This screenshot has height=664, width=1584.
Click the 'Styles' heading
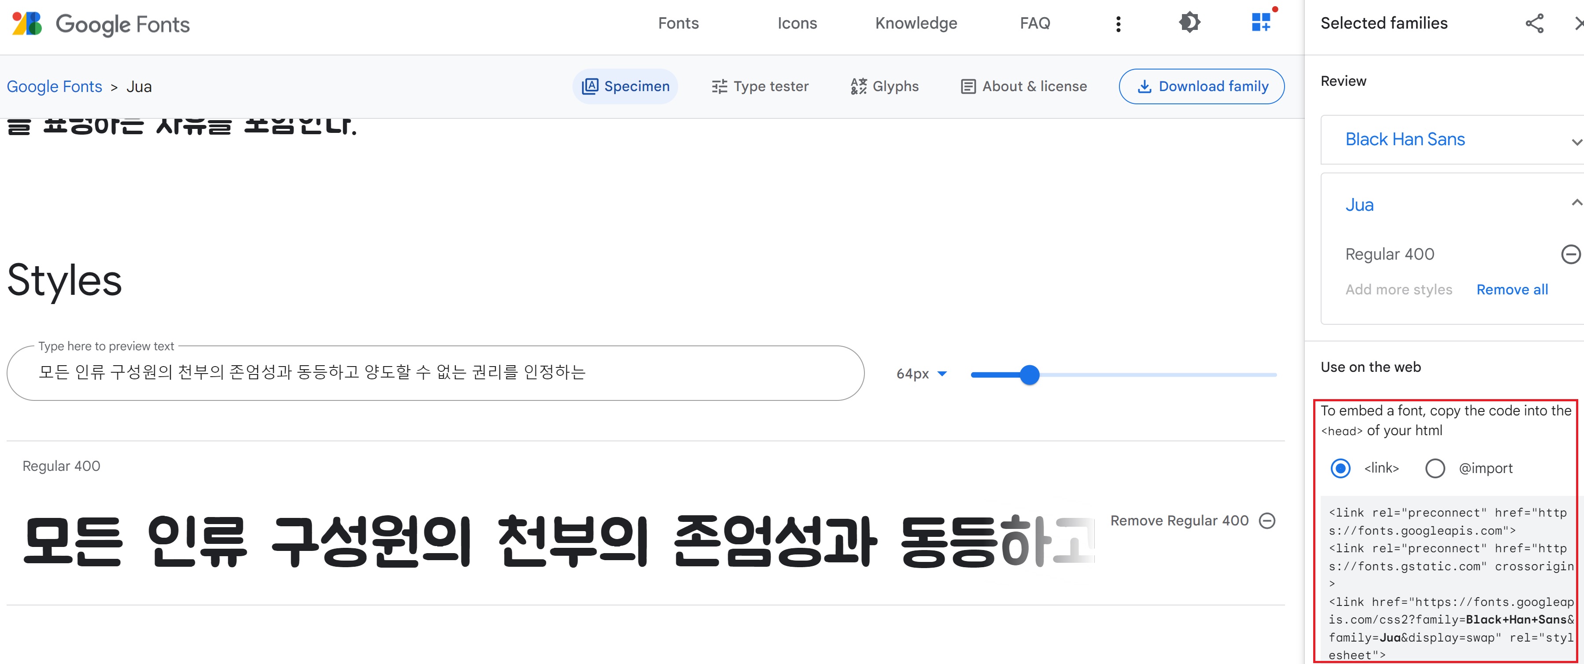click(65, 280)
